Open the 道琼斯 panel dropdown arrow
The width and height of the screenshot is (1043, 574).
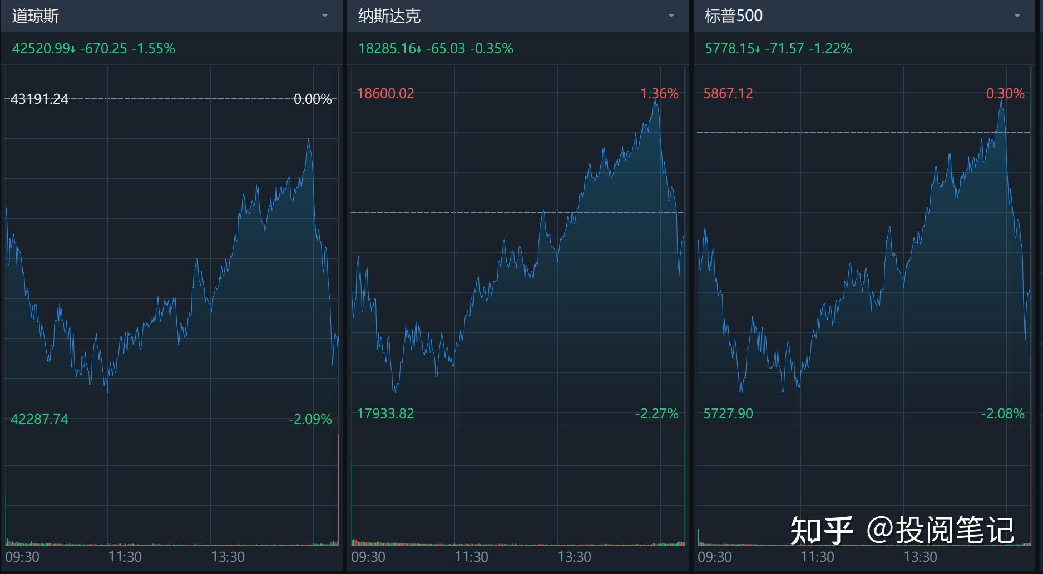325,16
